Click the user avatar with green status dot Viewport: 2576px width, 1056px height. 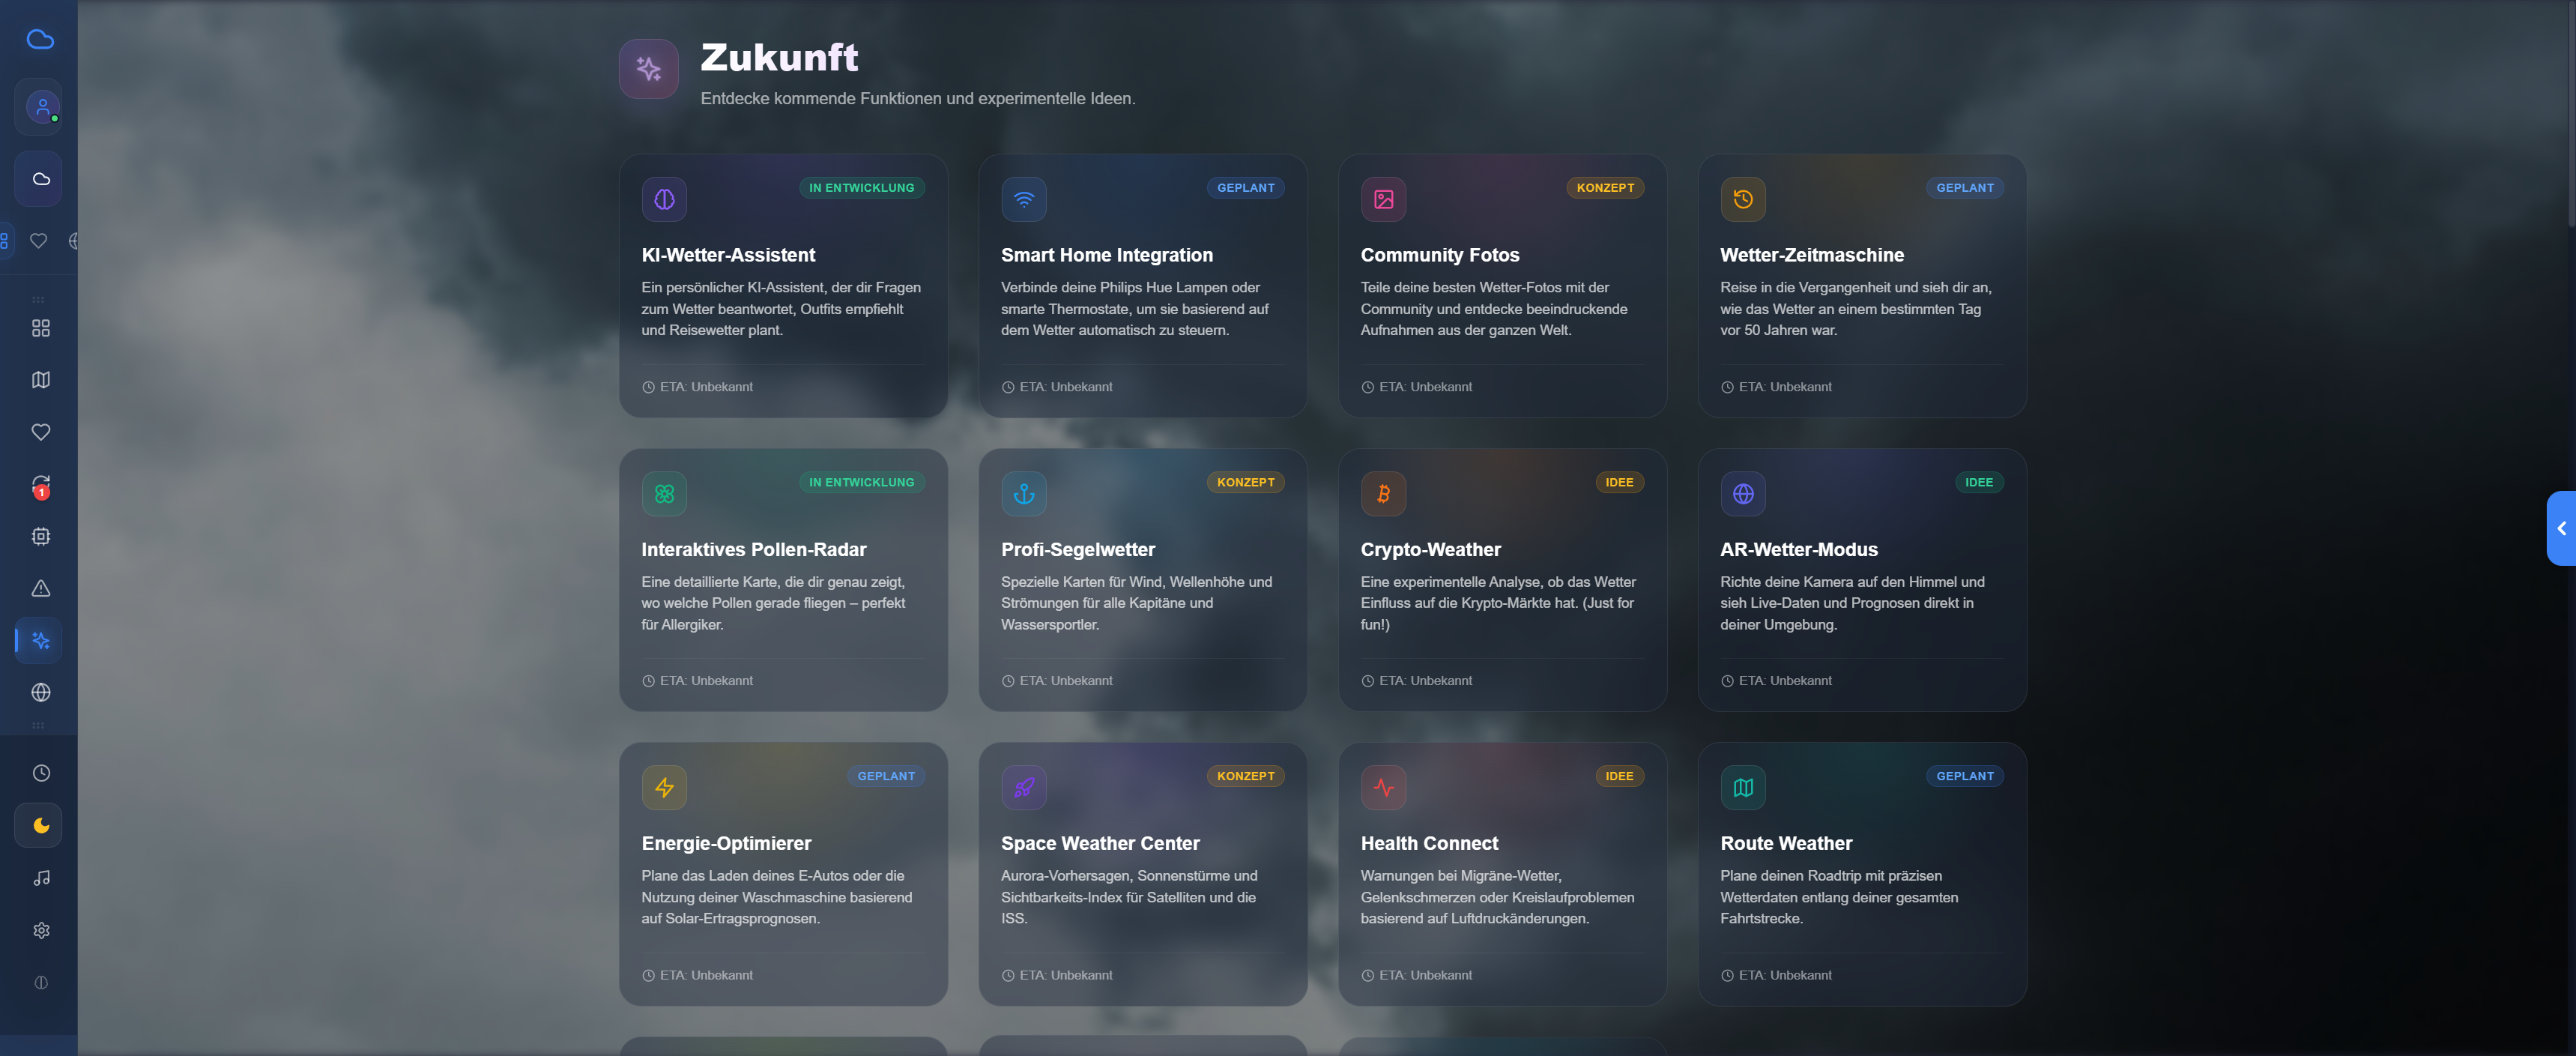[40, 107]
